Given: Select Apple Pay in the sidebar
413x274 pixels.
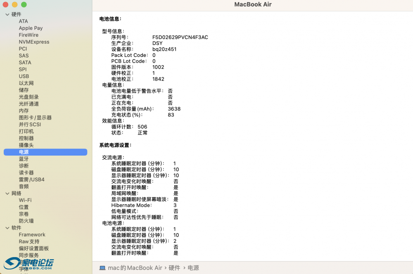Looking at the screenshot, I should coord(31,28).
